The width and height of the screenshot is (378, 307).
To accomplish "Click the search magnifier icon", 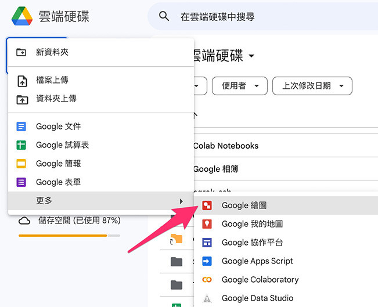I will pos(164,16).
